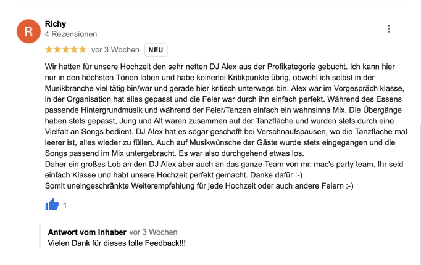
Task: Click the "Antwort vom Inhaber" heading
Action: click(87, 232)
